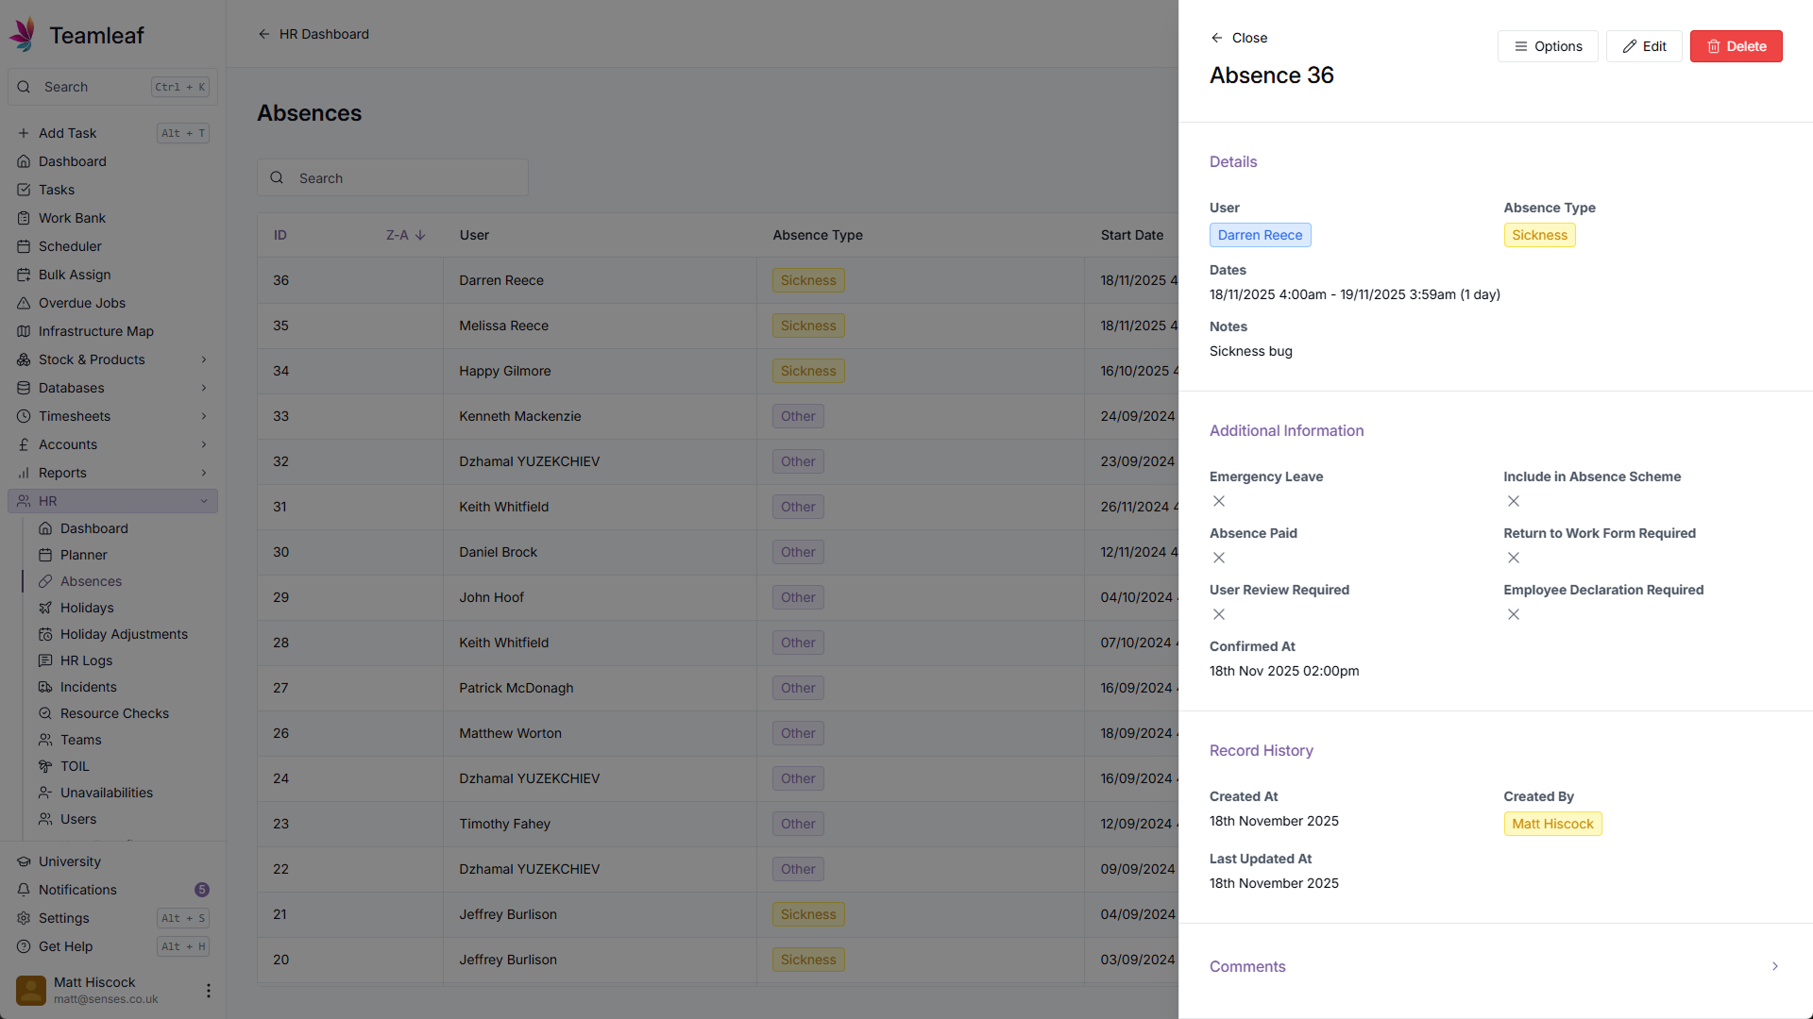This screenshot has width=1813, height=1019.
Task: Open the Get Help question icon
Action: pyautogui.click(x=24, y=946)
